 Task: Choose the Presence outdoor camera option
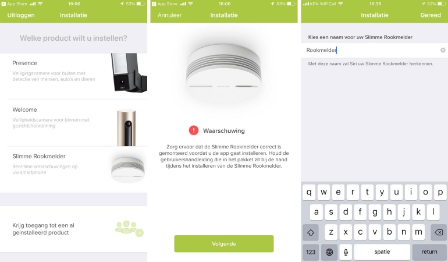point(74,76)
